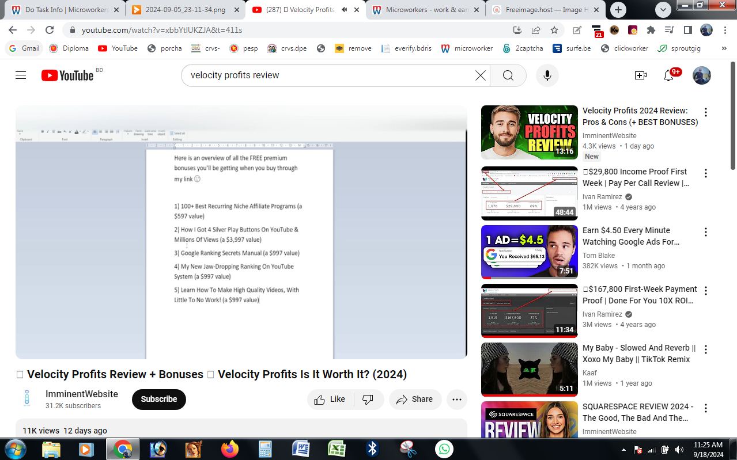Open the Create video icon
Screen dimensions: 737x460
(640, 75)
